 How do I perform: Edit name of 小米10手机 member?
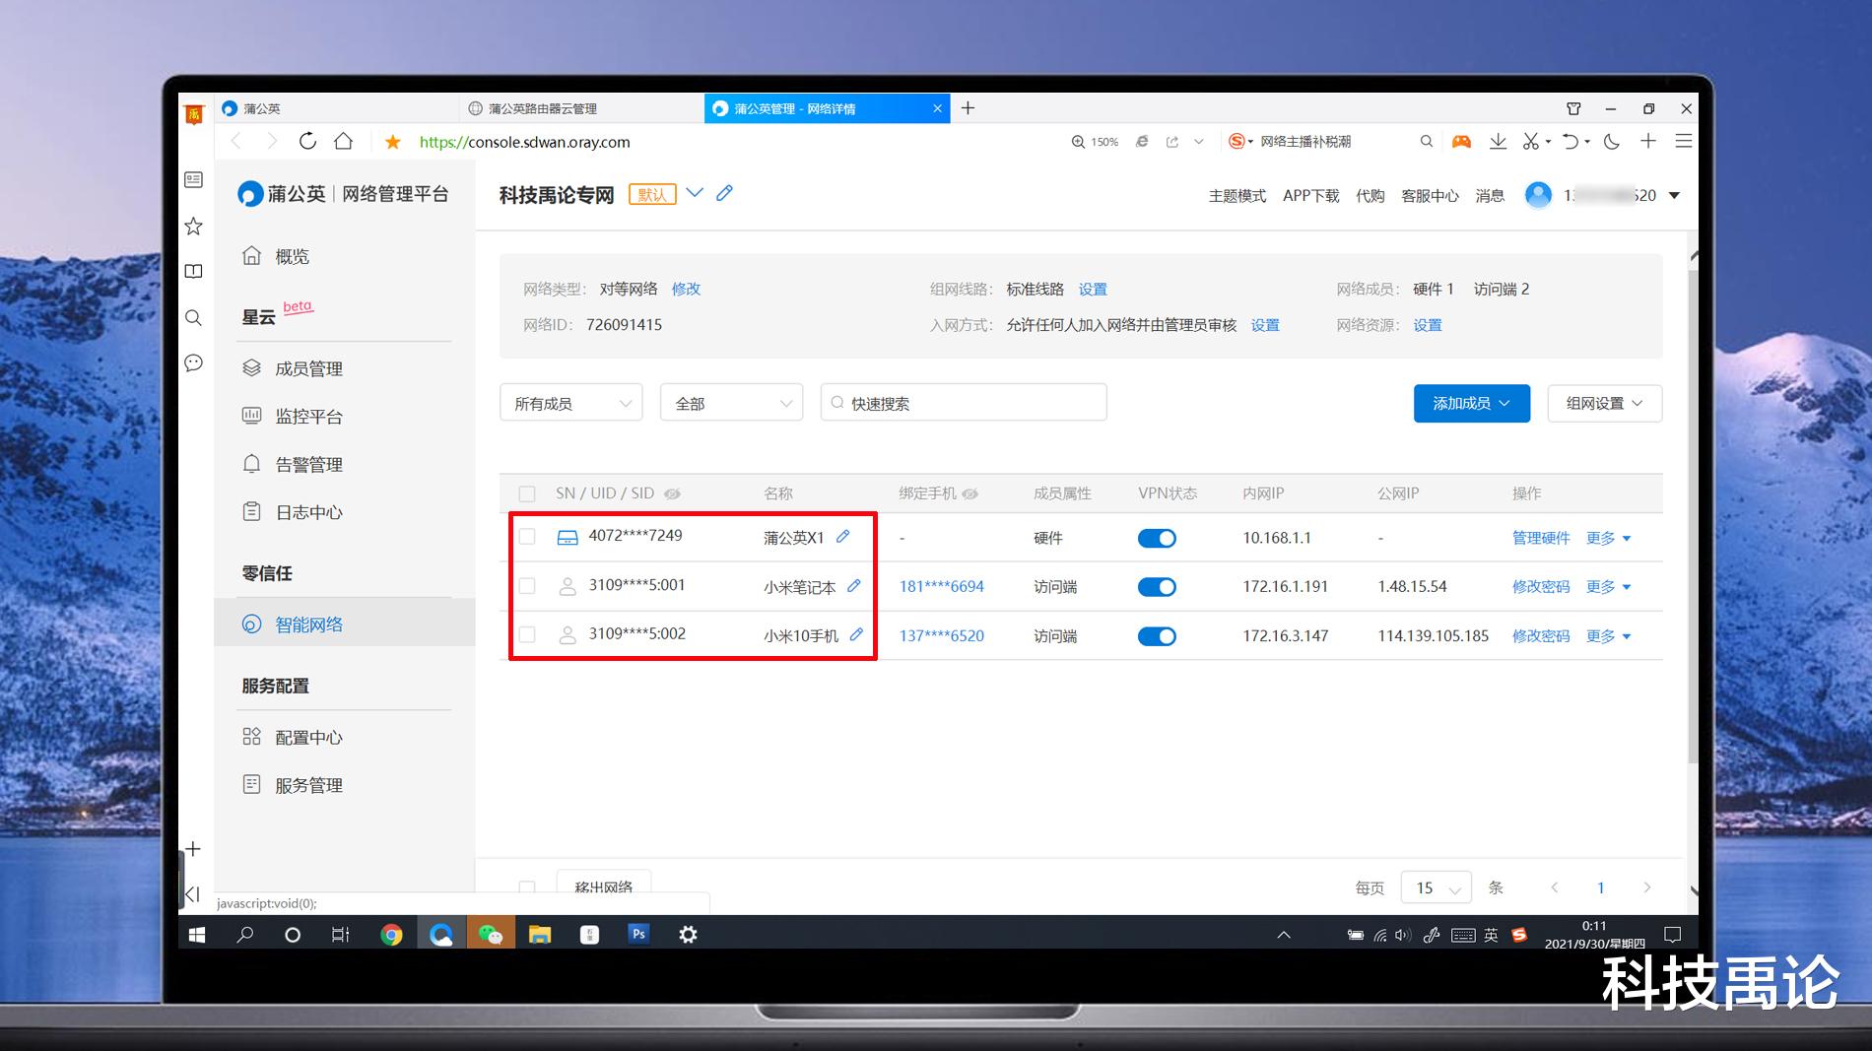click(856, 635)
